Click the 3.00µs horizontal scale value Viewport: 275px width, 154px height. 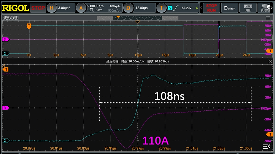pos(64,8)
